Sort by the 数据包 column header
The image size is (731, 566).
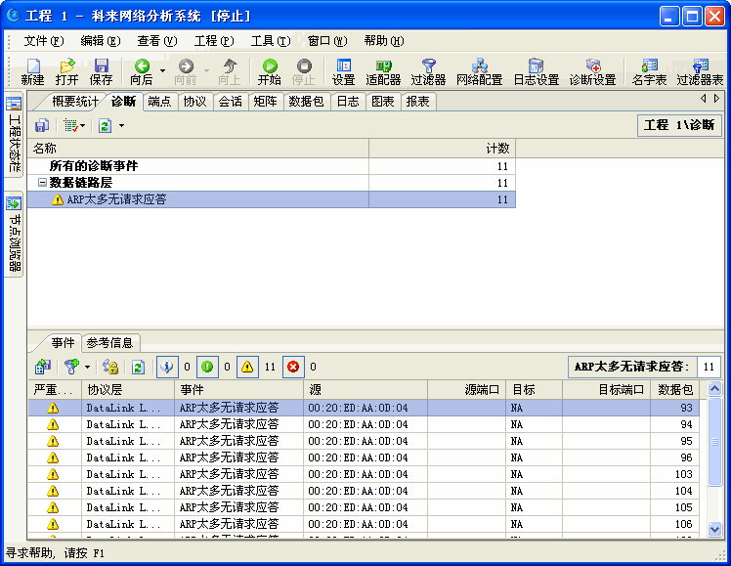tap(675, 390)
